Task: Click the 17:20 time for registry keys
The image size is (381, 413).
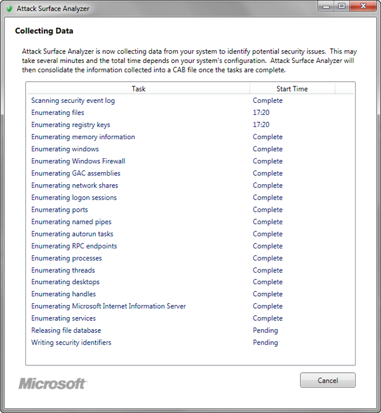Action: [x=261, y=125]
